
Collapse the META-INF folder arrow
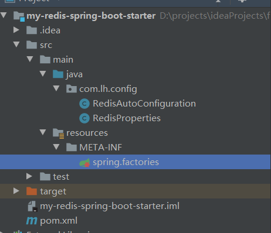pyautogui.click(x=56, y=147)
